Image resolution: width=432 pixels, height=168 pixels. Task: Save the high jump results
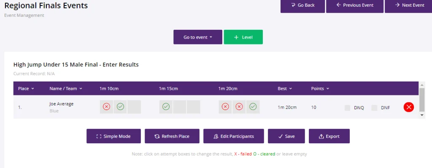(x=286, y=136)
